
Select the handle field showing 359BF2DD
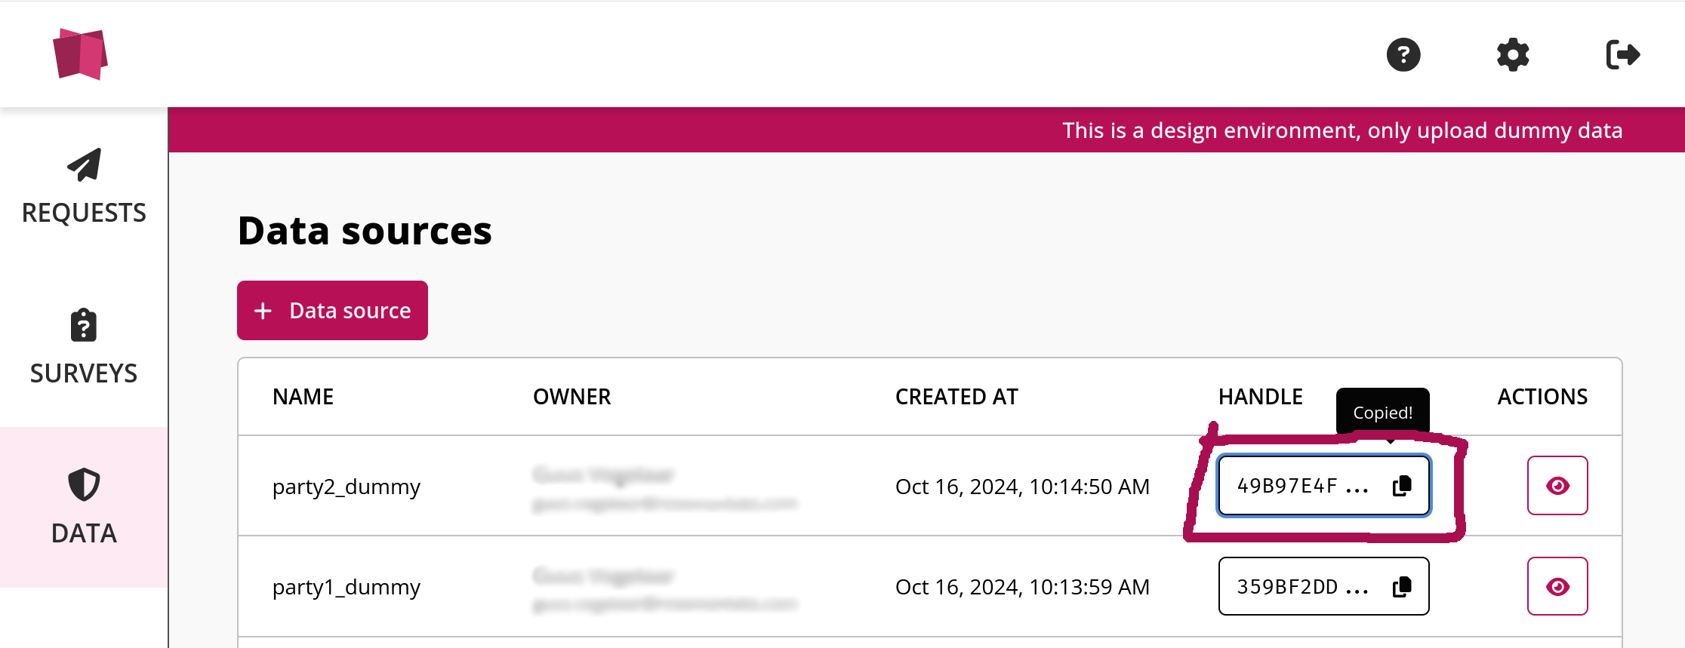(x=1302, y=586)
